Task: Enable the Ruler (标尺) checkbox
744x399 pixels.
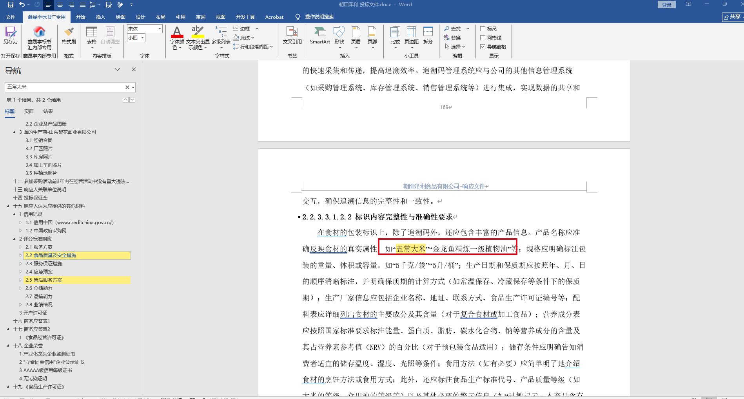Action: [483, 29]
